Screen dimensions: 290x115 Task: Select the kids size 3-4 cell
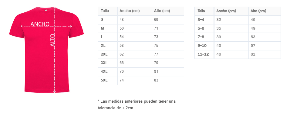click(x=204, y=20)
